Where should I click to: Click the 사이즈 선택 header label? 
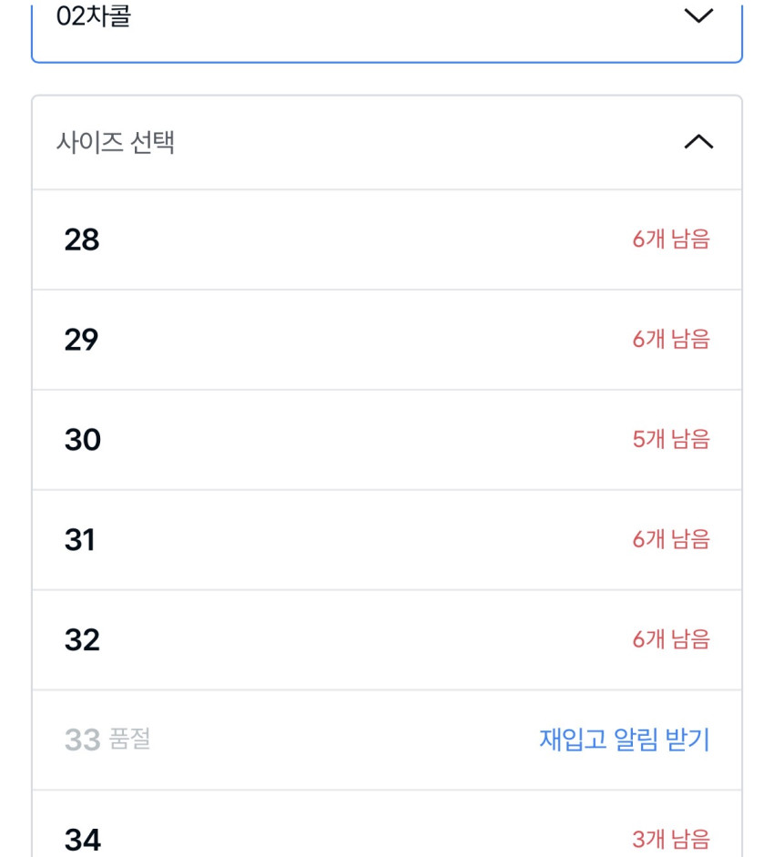(116, 143)
